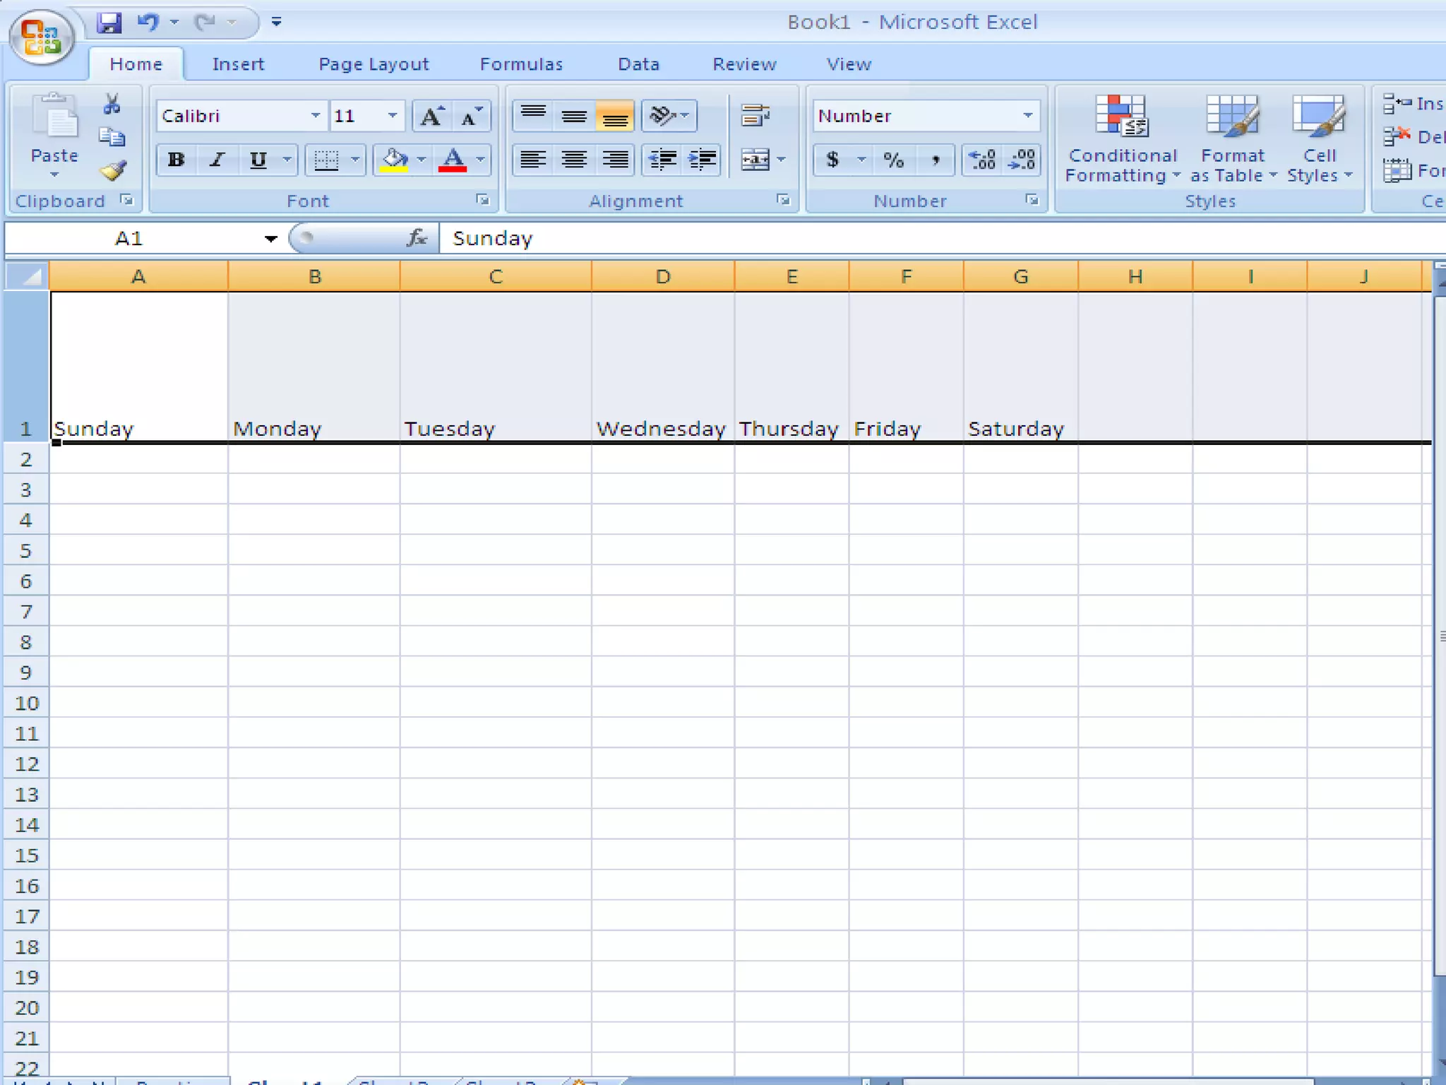
Task: Click the Increase Decimal icon
Action: pos(982,160)
